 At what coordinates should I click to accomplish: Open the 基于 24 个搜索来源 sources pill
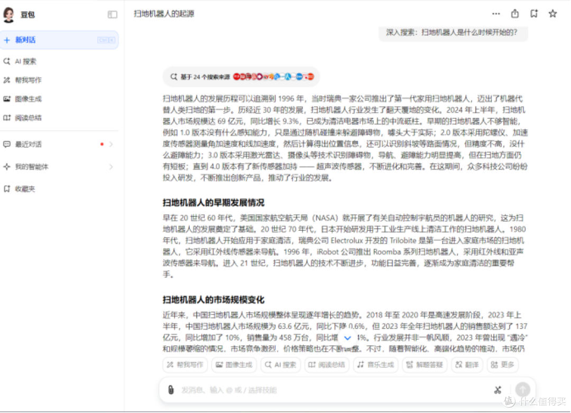point(241,77)
